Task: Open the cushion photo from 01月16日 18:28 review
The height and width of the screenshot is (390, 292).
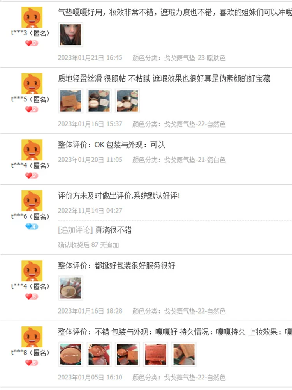Action: tap(71, 288)
